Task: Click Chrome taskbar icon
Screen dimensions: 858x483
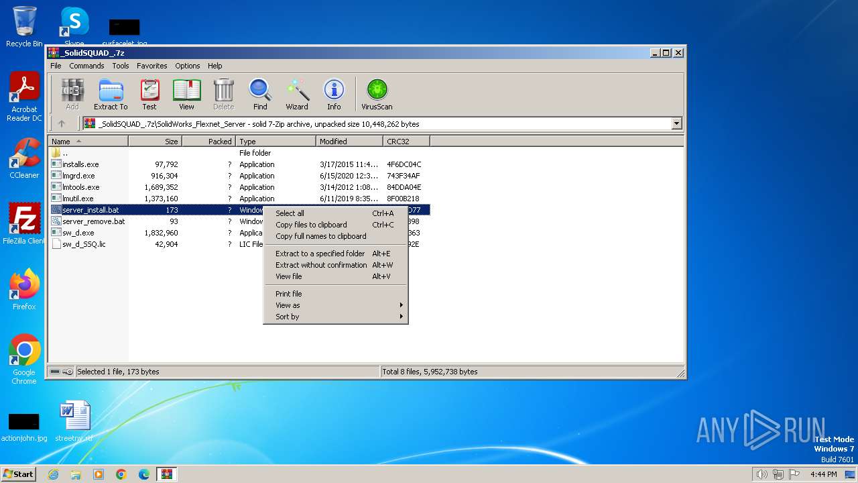Action: (121, 474)
